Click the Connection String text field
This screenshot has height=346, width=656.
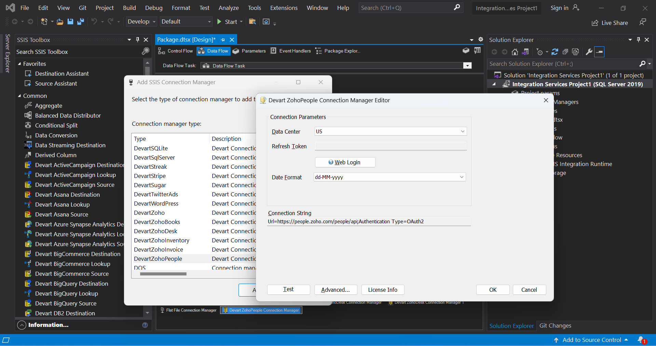369,222
